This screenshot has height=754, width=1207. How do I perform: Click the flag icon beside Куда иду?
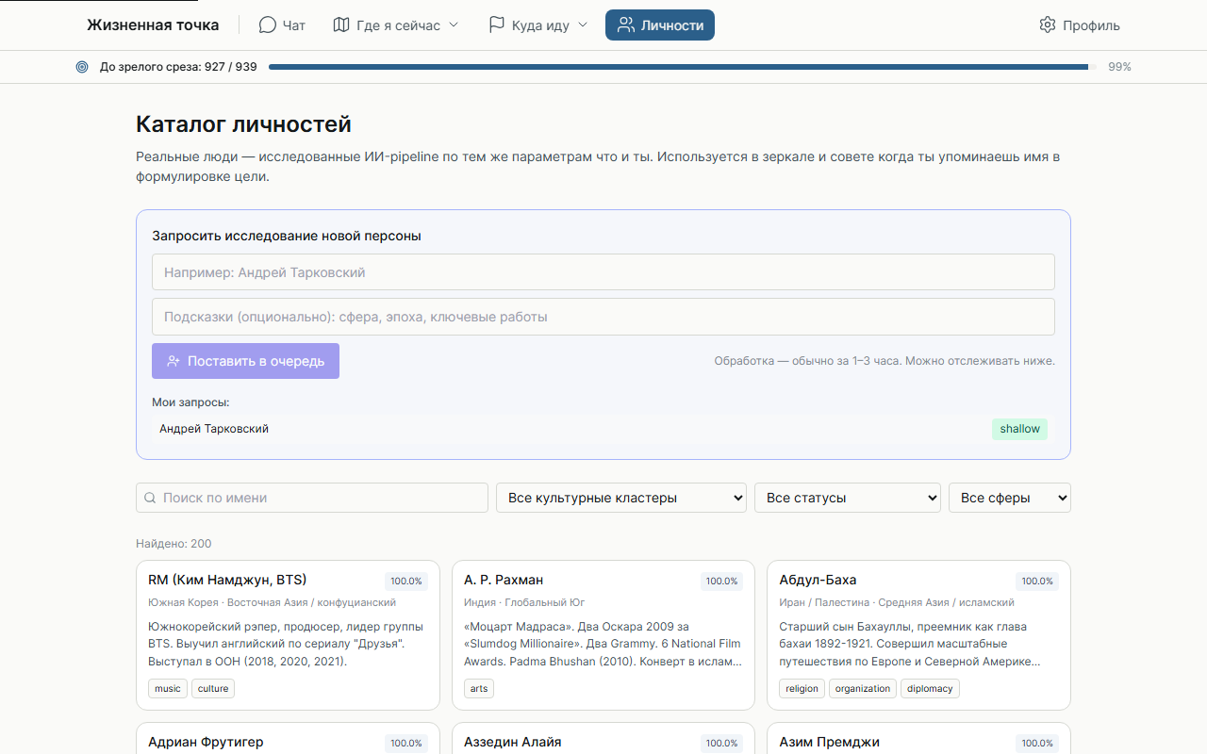click(497, 25)
